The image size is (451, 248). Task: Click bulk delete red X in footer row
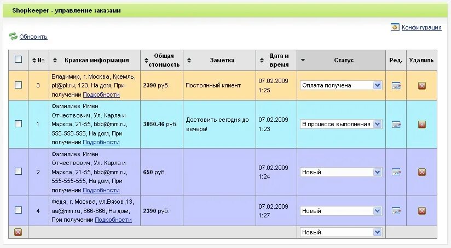tap(18, 232)
